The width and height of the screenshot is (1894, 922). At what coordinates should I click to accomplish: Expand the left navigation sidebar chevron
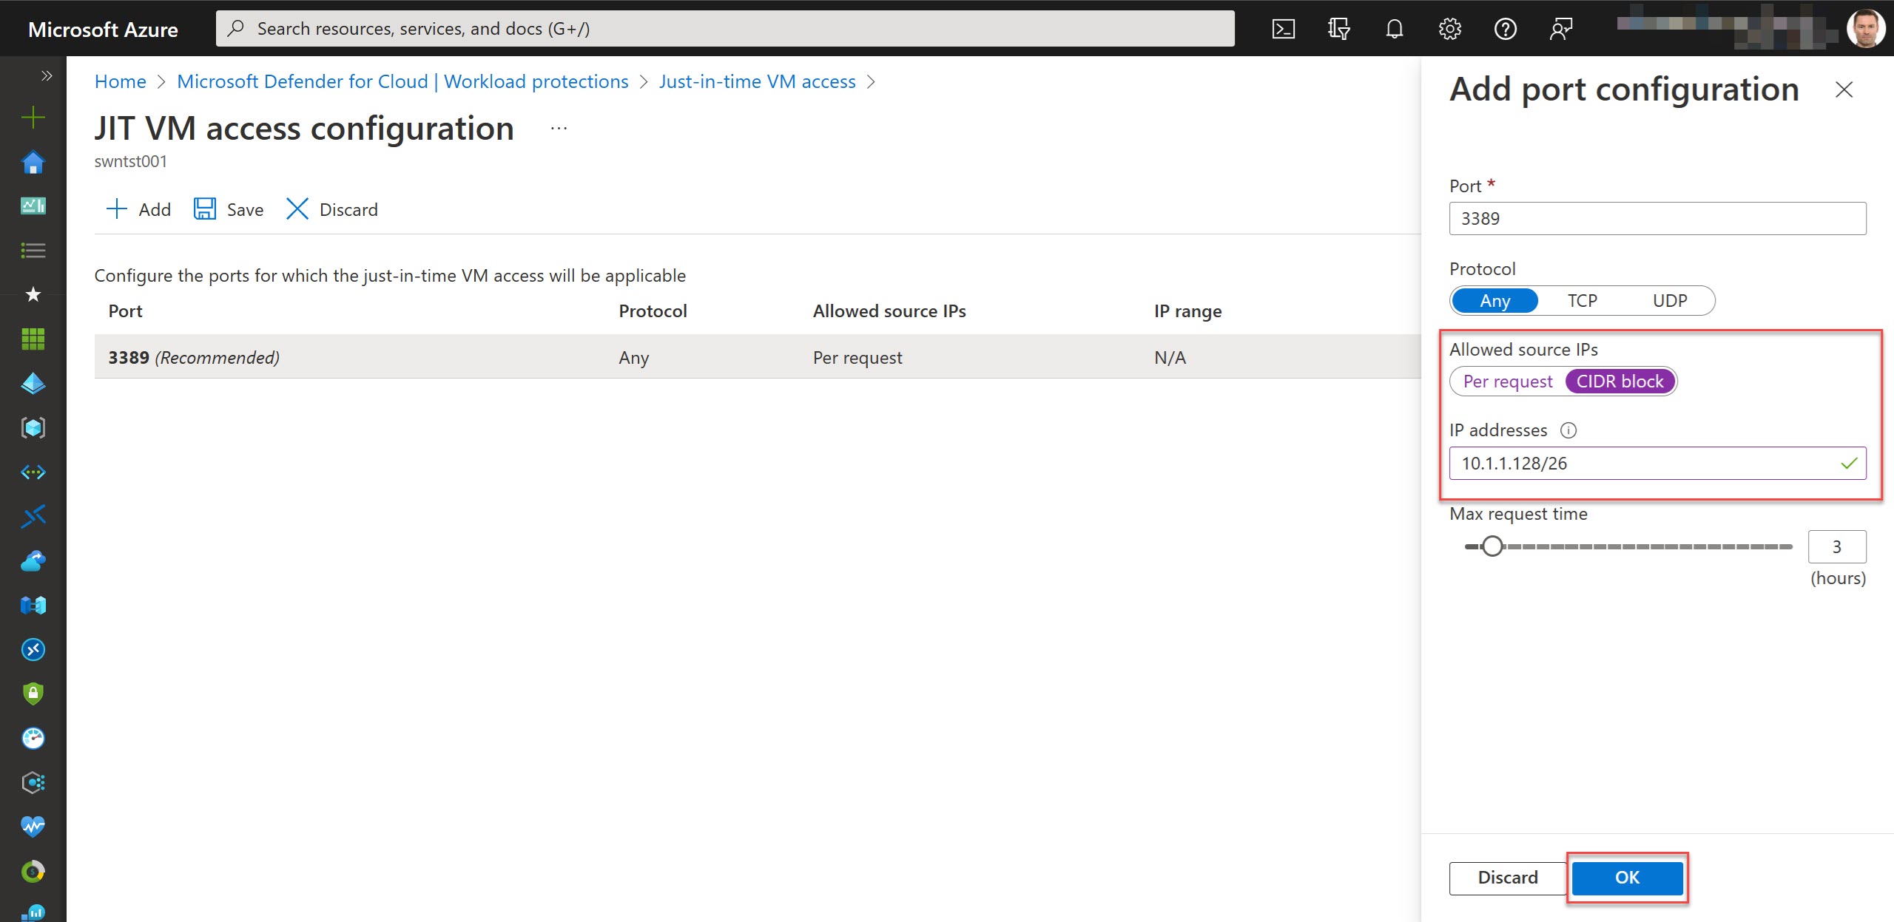coord(46,75)
